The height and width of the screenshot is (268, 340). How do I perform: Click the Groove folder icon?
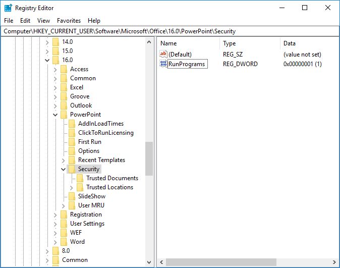pos(64,96)
